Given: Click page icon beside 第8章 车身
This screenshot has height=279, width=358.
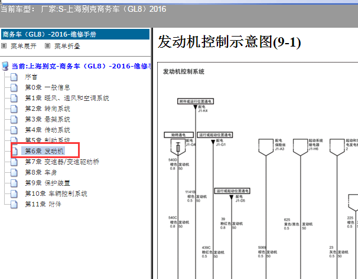Looking at the screenshot, I should [14, 173].
